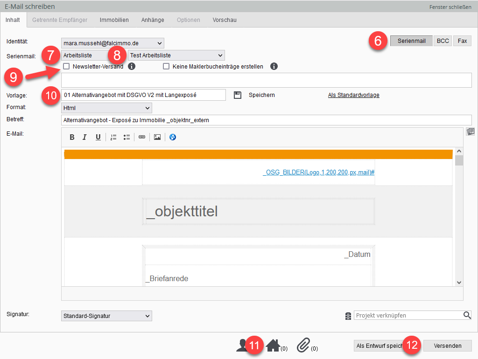Open linked properties via the house icon
478x359 pixels.
tap(273, 345)
